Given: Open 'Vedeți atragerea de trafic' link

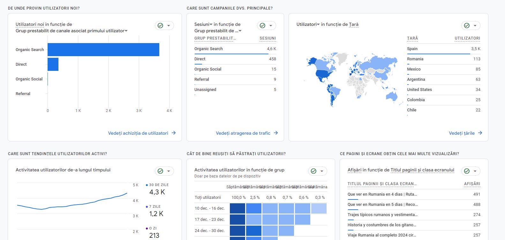Looking at the screenshot, I should click(x=247, y=133).
